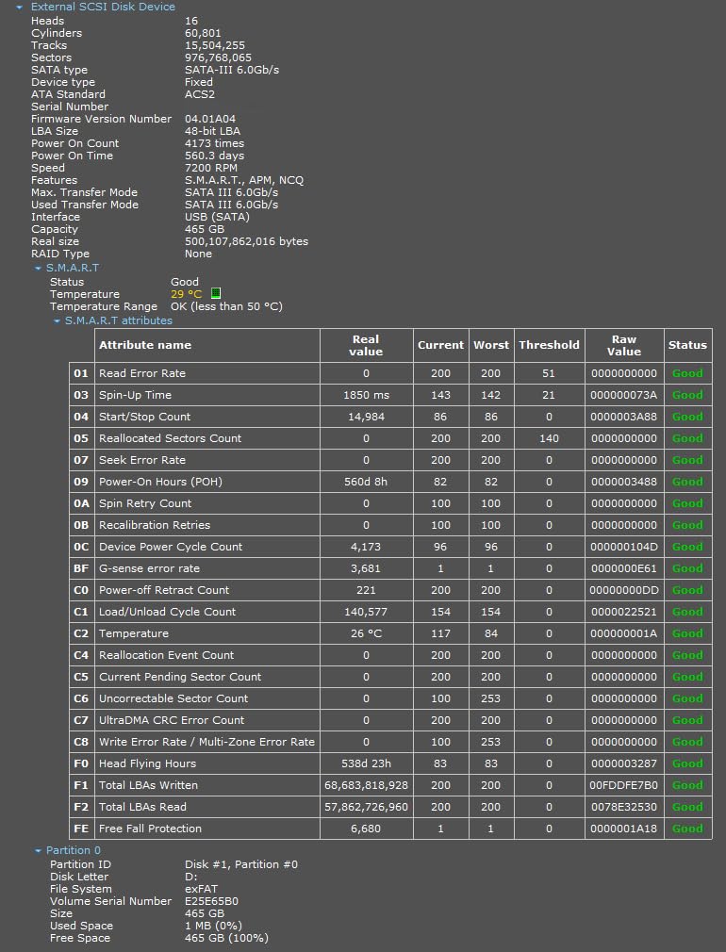Click the 465 GB (100%) free space value
This screenshot has height=952, width=726.
[x=226, y=938]
